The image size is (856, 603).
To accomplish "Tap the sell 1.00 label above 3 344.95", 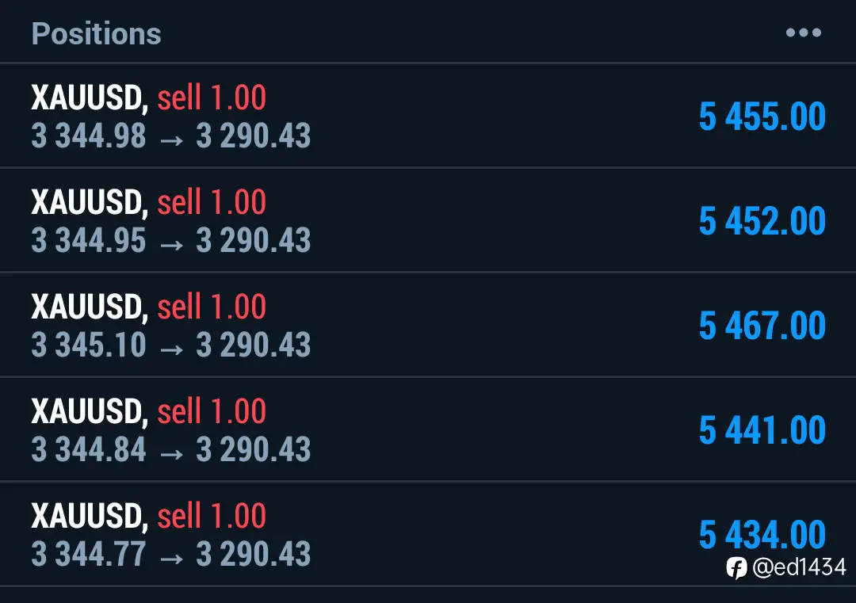I will [x=212, y=203].
